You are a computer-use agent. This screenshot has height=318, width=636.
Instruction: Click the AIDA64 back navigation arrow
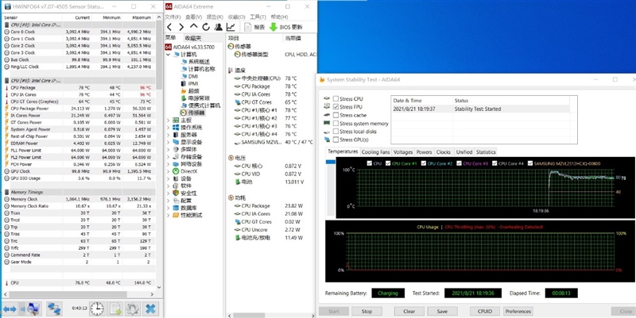pyautogui.click(x=171, y=26)
